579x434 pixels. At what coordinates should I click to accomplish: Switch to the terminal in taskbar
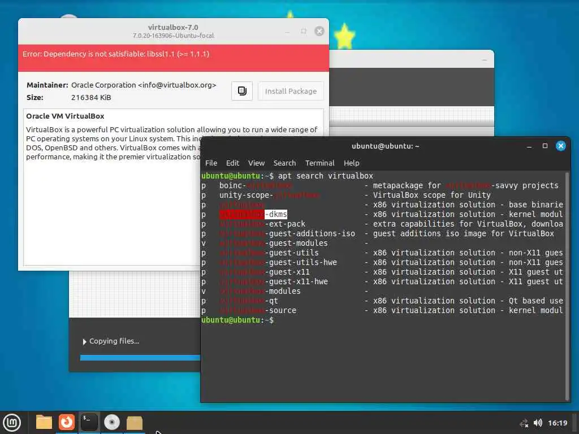coord(89,422)
